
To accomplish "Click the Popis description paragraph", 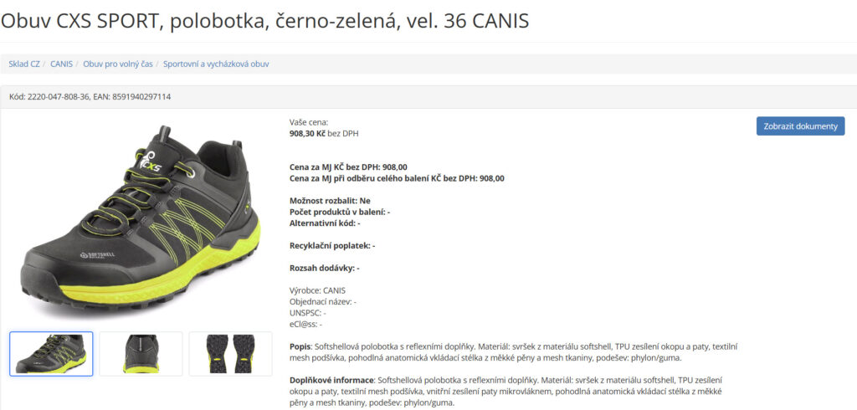I will tap(514, 352).
